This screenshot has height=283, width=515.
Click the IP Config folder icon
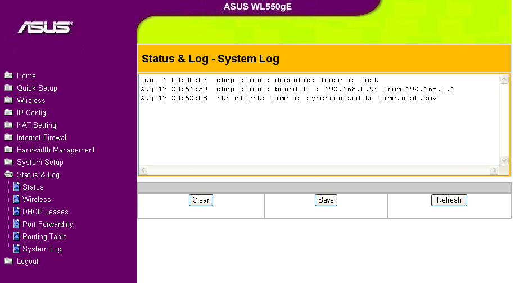click(9, 113)
